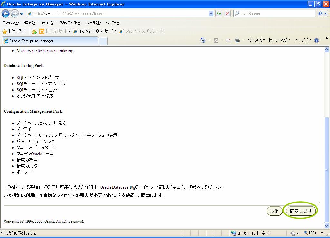
Task: Click the RSS feeds icon
Action: (216, 40)
